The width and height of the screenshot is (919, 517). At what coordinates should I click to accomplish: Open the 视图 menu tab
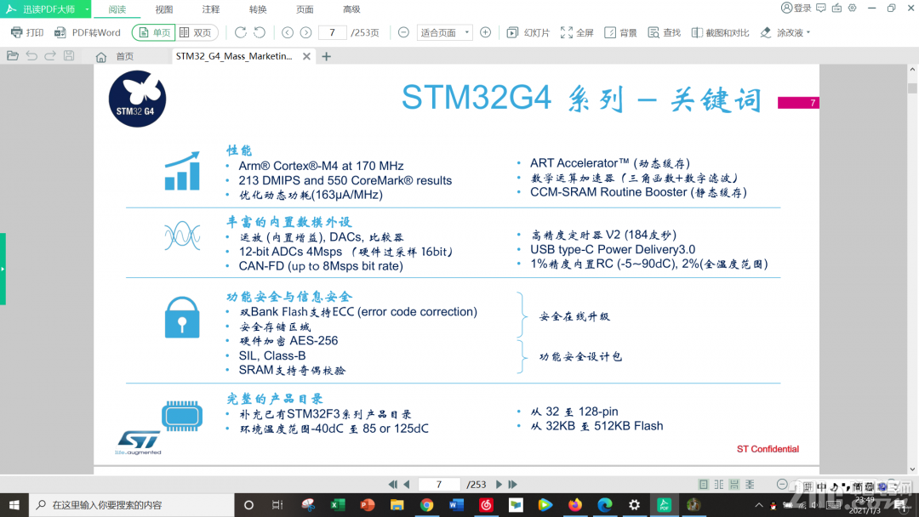[x=164, y=9]
